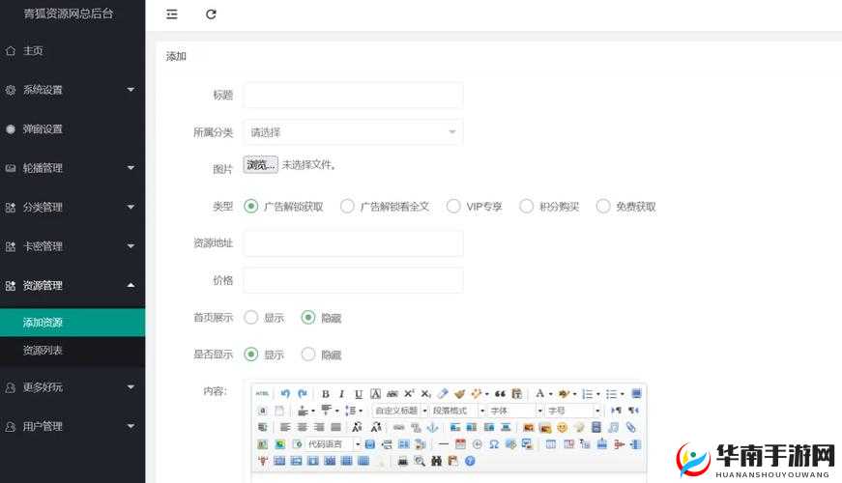Toggle underline formatting in editor
This screenshot has width=842, height=483.
359,394
